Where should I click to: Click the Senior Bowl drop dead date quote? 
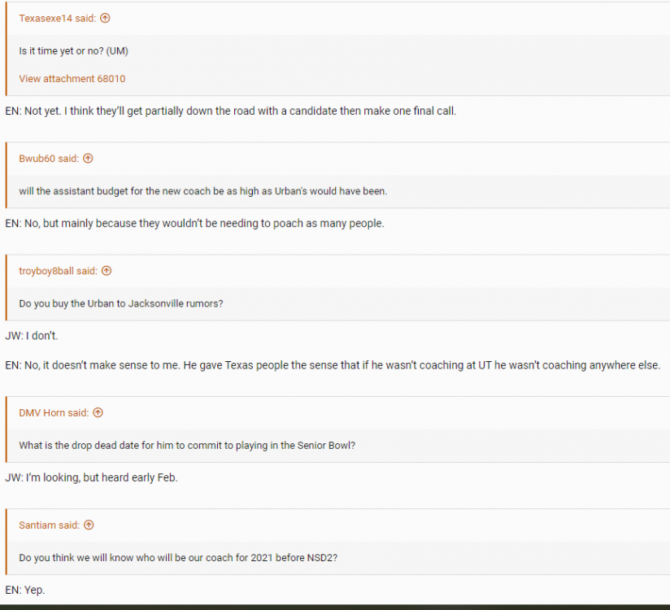(x=185, y=445)
